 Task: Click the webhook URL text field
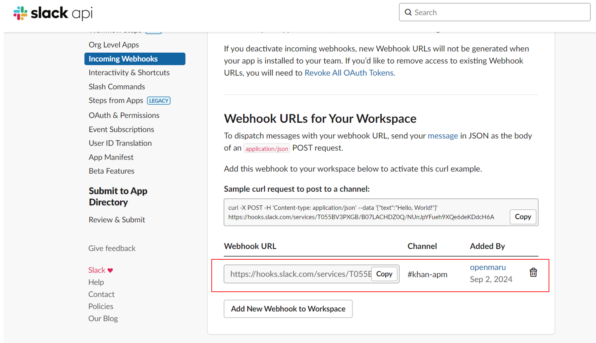tap(298, 274)
